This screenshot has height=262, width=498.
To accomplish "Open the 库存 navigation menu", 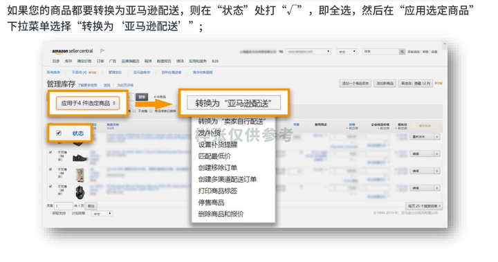I will 68,61.
